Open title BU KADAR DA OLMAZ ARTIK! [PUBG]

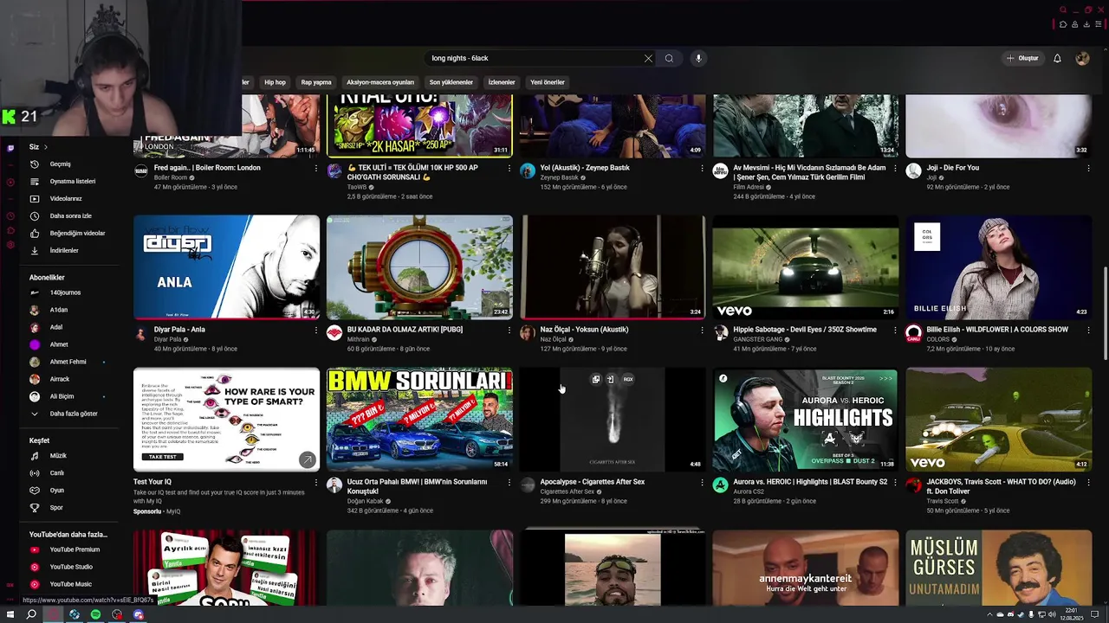click(405, 330)
